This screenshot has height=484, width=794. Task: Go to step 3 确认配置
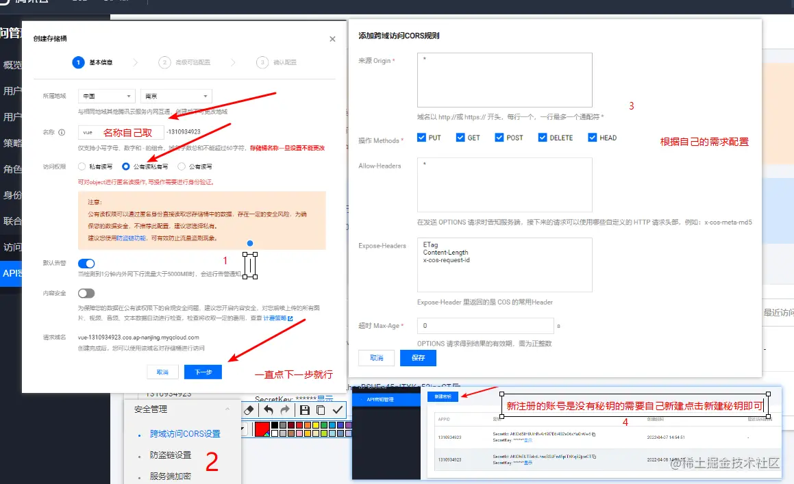coord(277,62)
